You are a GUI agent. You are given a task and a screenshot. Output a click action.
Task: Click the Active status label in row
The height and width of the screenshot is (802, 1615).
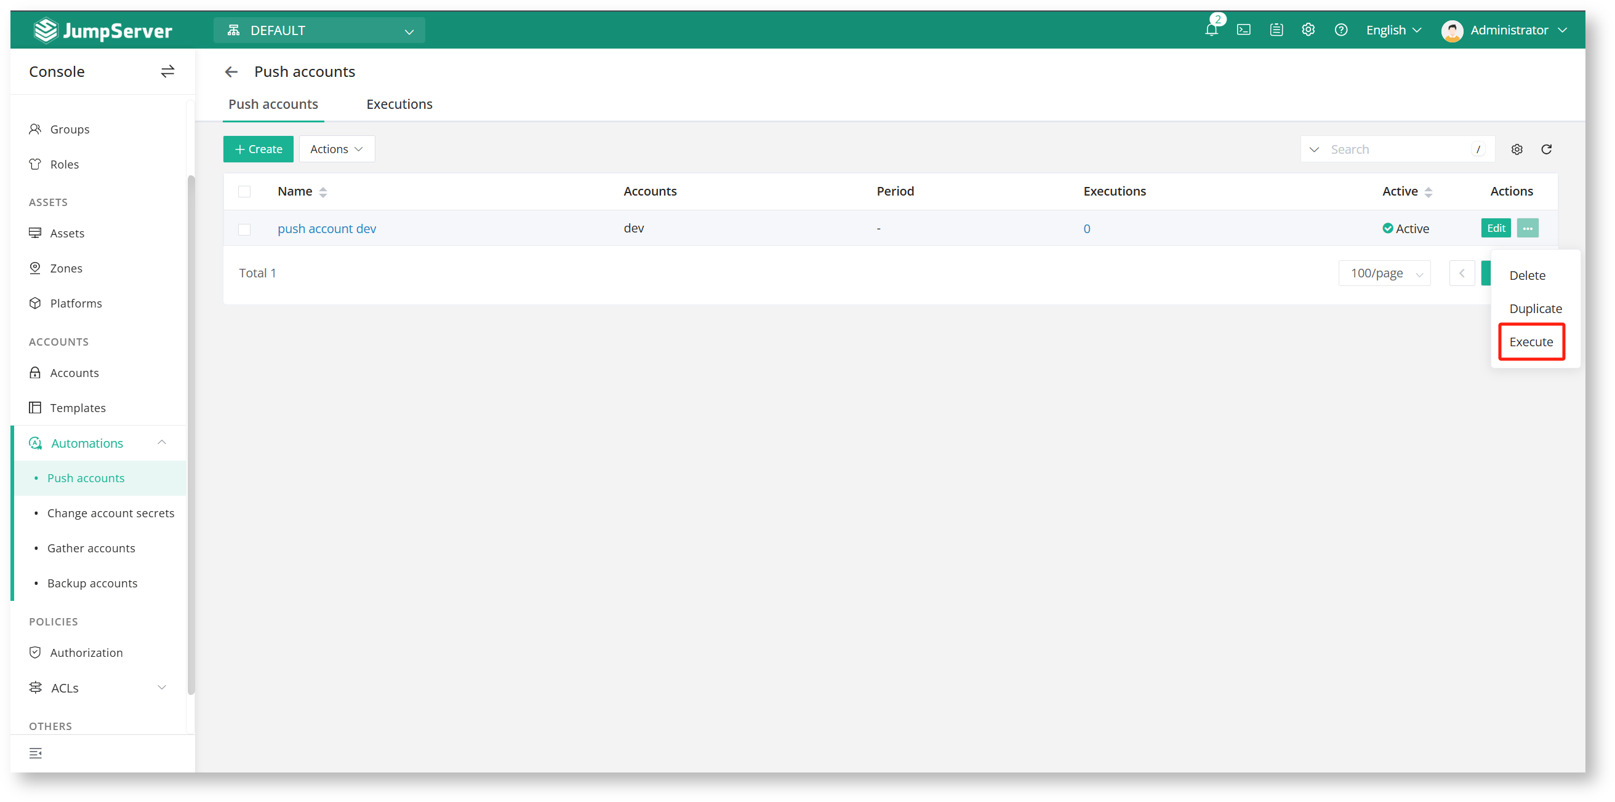[x=1406, y=229]
